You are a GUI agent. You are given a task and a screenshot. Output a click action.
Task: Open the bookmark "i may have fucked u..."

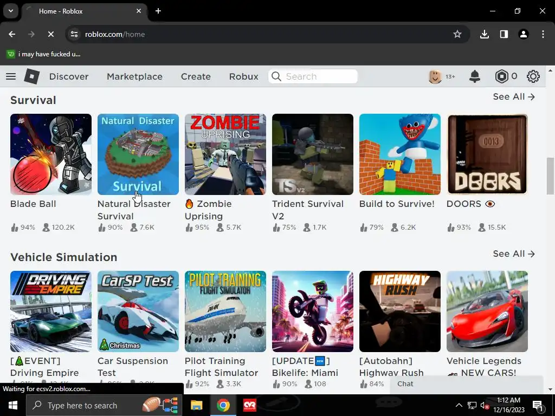click(x=43, y=54)
